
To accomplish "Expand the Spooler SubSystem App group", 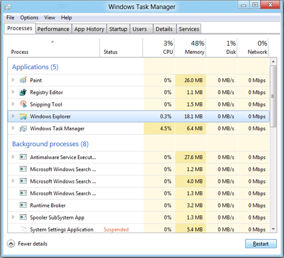I will coord(13,217).
